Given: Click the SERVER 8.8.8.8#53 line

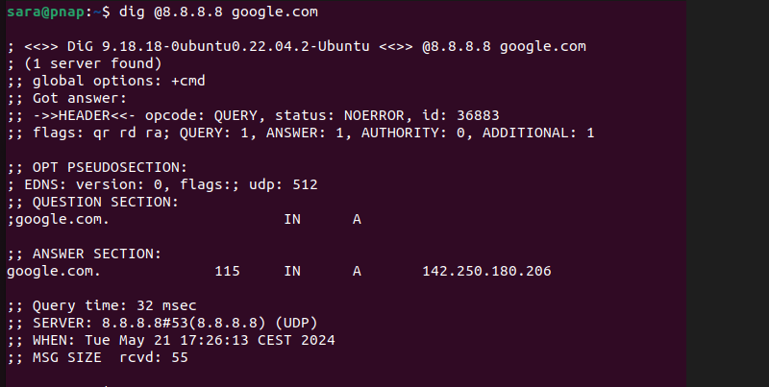Looking at the screenshot, I should pos(161,323).
